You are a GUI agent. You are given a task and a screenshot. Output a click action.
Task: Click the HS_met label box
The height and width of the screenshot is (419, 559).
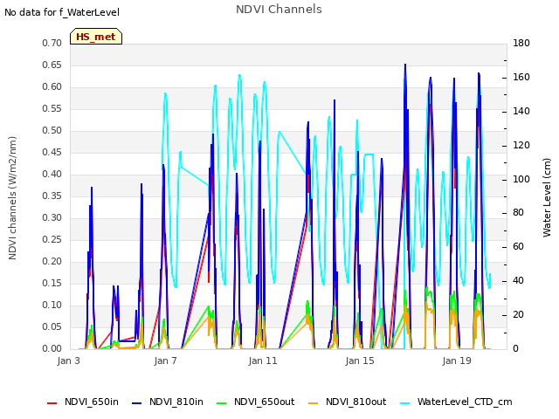tap(96, 37)
